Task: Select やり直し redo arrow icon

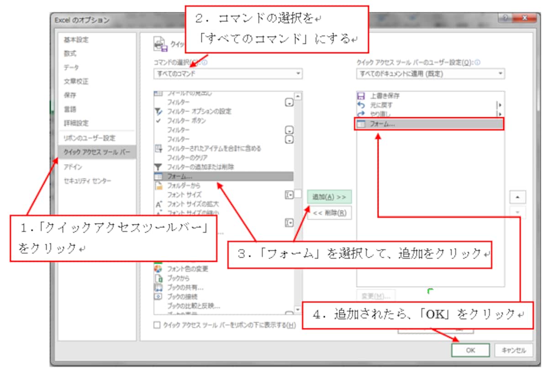Action: pyautogui.click(x=361, y=114)
